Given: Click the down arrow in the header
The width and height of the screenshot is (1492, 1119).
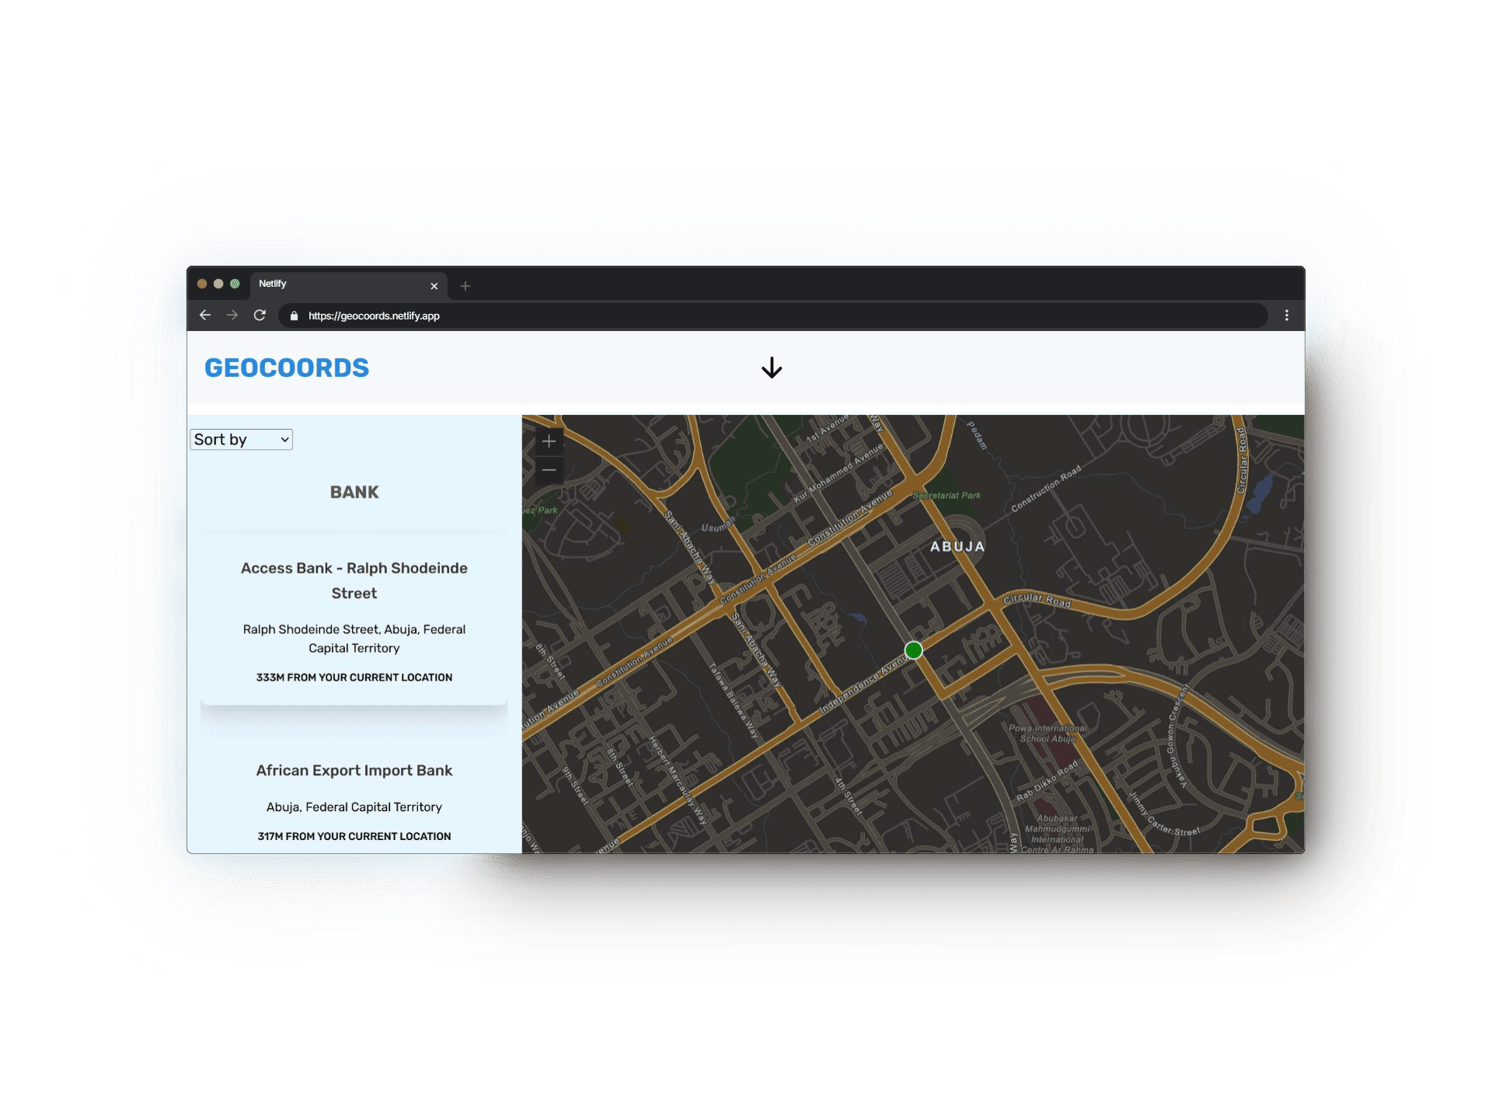Looking at the screenshot, I should [772, 368].
